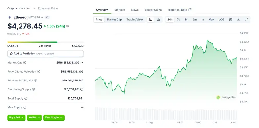Open the info icon beside 1.5% (24h)

click(x=68, y=26)
